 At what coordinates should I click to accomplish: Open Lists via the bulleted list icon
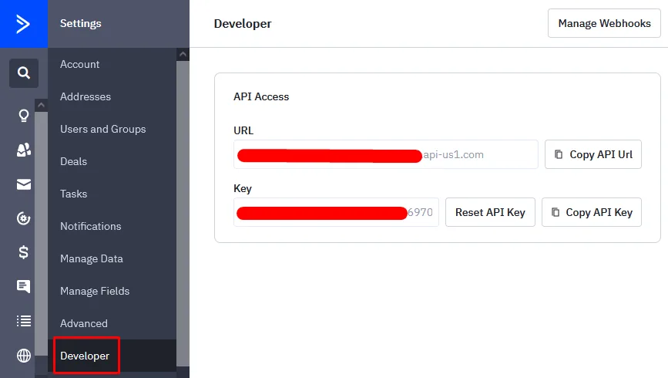[x=24, y=321]
